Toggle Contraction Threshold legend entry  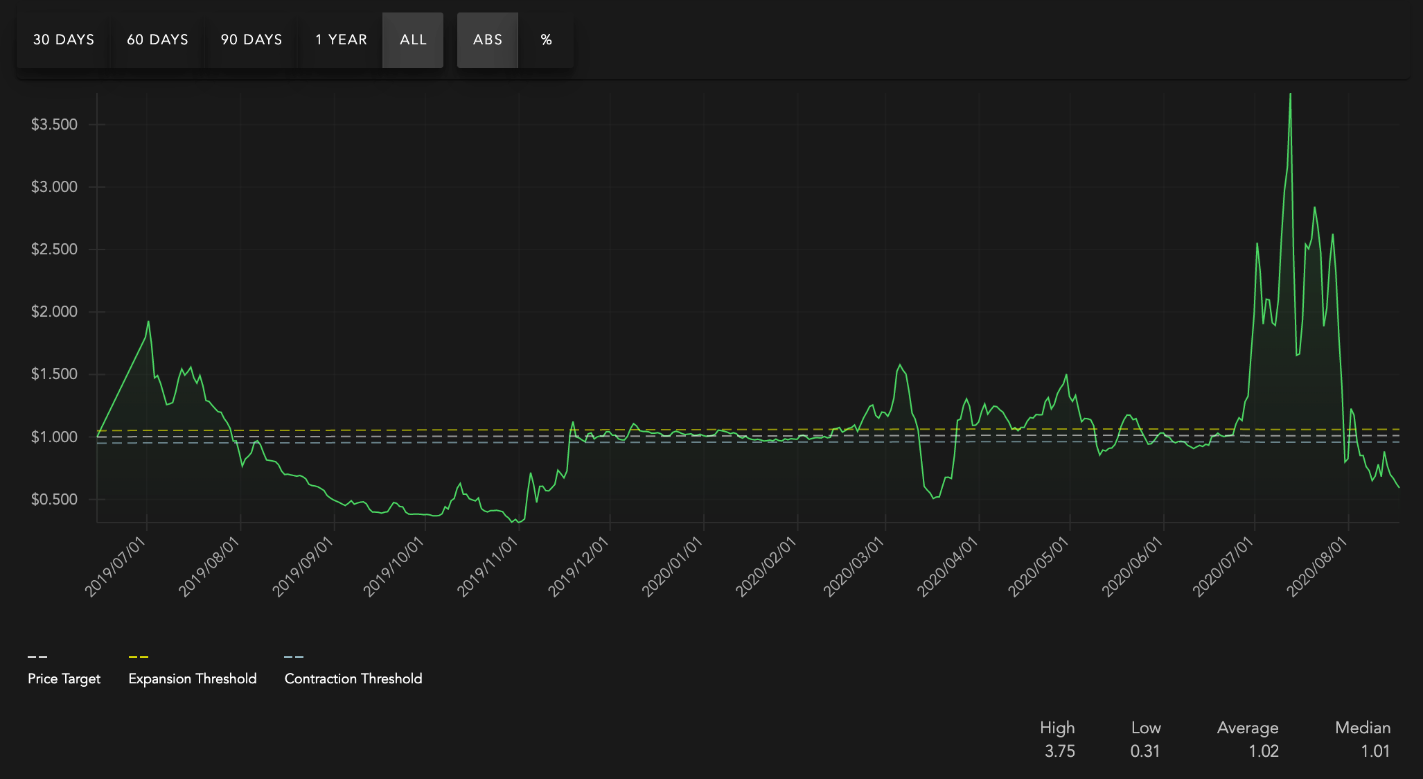click(x=353, y=679)
